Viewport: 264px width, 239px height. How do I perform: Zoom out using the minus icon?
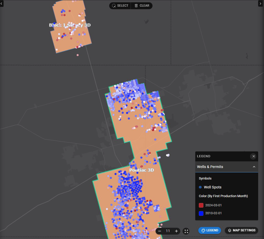click(x=160, y=231)
